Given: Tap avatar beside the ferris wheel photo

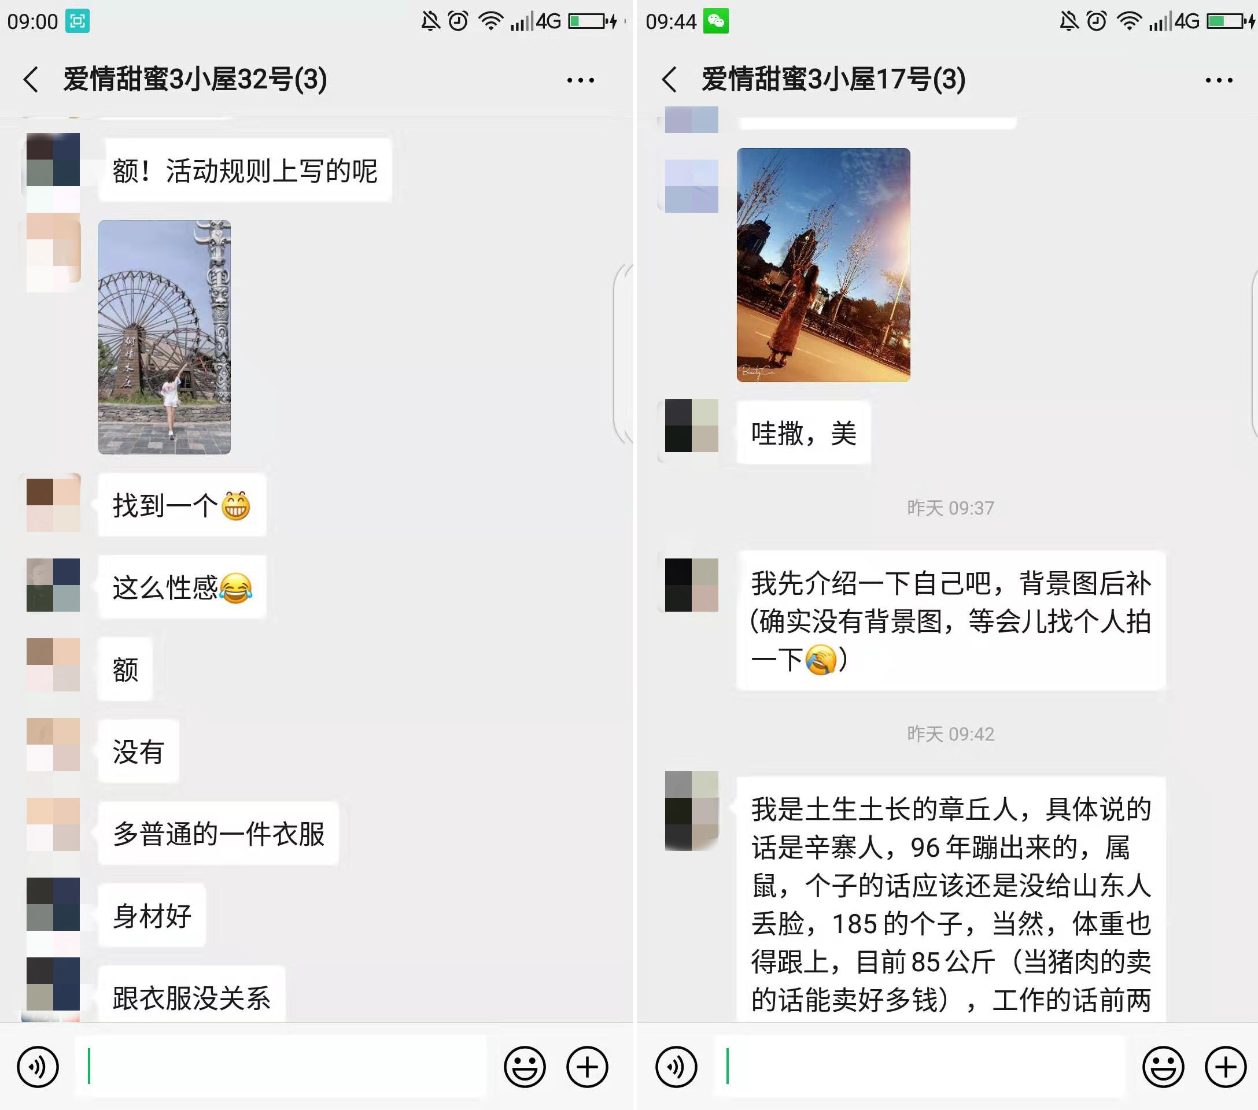Looking at the screenshot, I should coord(53,252).
